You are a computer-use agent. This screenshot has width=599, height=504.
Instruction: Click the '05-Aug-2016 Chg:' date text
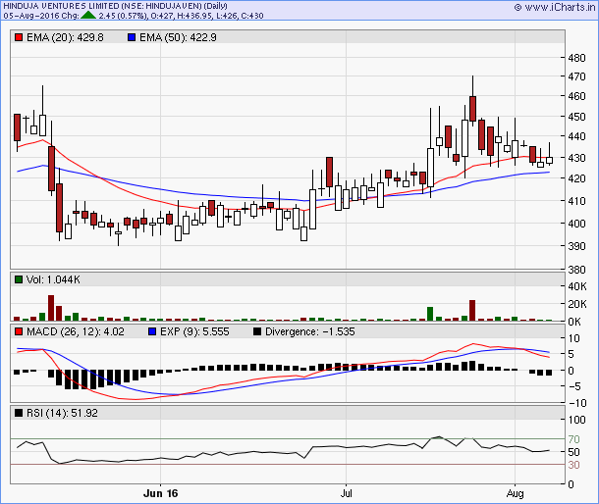point(41,16)
